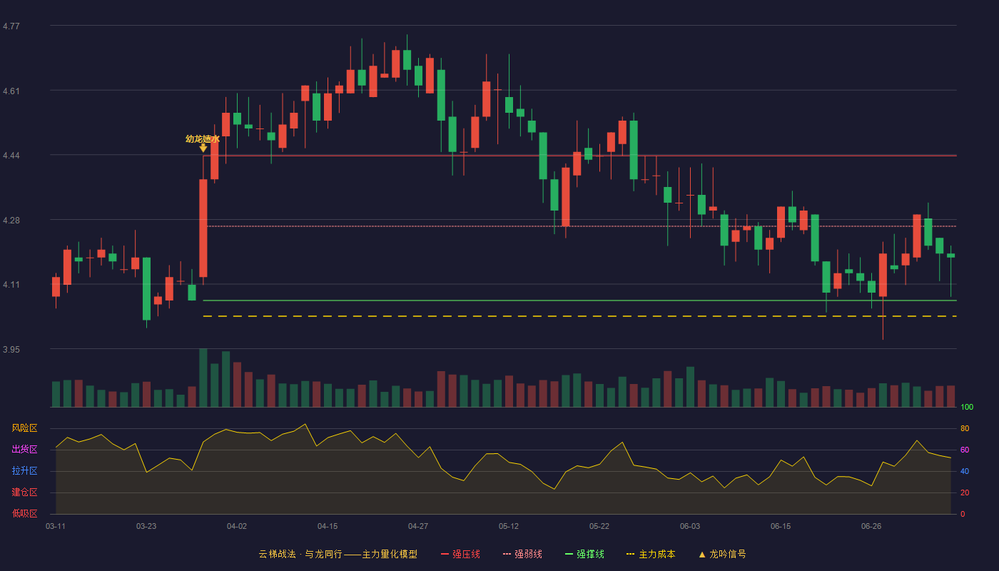The width and height of the screenshot is (999, 571).
Task: Toggle the 强压线 legend item
Action: (460, 554)
